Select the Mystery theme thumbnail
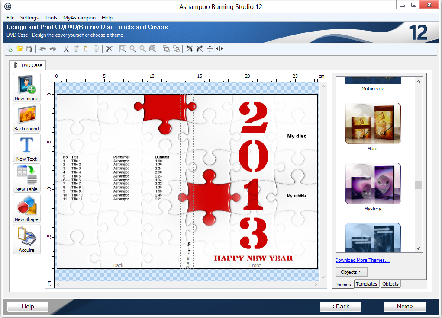This screenshot has width=442, height=318. point(373,184)
